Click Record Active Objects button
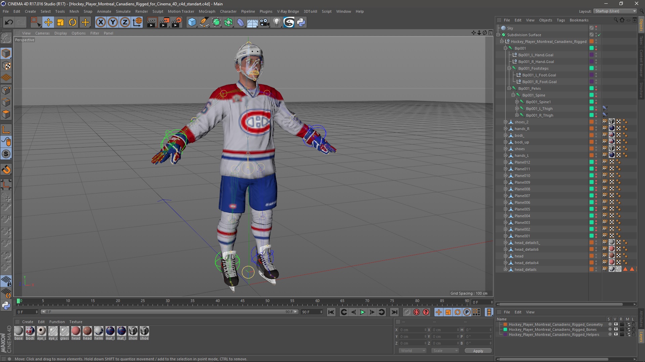The image size is (645, 362). (x=407, y=312)
